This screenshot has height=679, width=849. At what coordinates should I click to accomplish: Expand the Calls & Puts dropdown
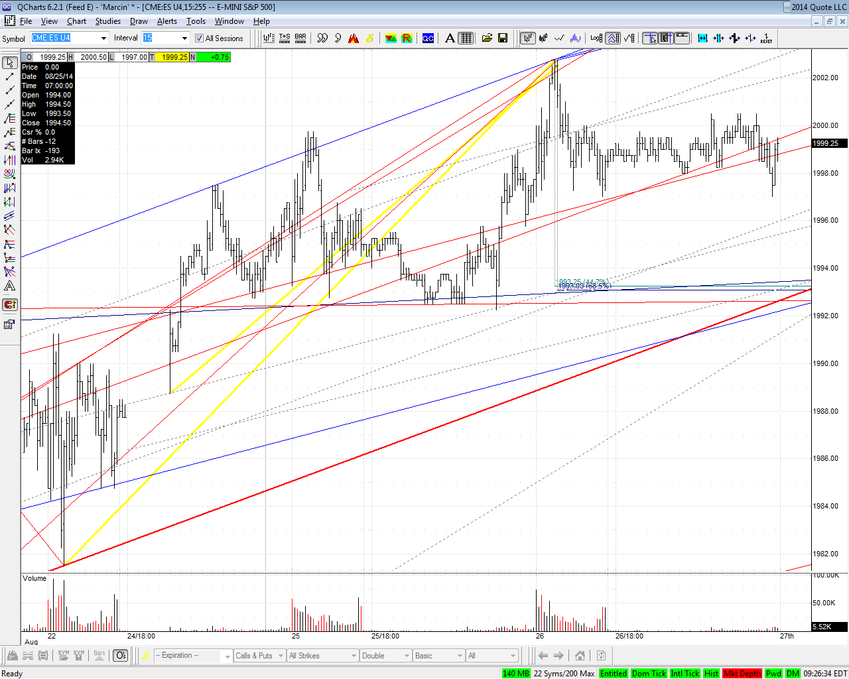281,656
